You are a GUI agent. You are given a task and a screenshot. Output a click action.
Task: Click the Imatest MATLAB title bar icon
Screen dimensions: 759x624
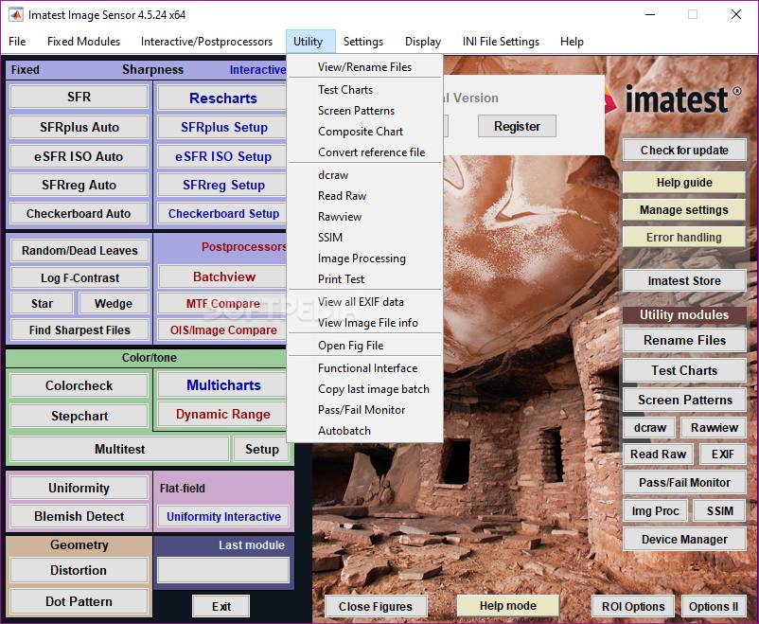pyautogui.click(x=15, y=14)
